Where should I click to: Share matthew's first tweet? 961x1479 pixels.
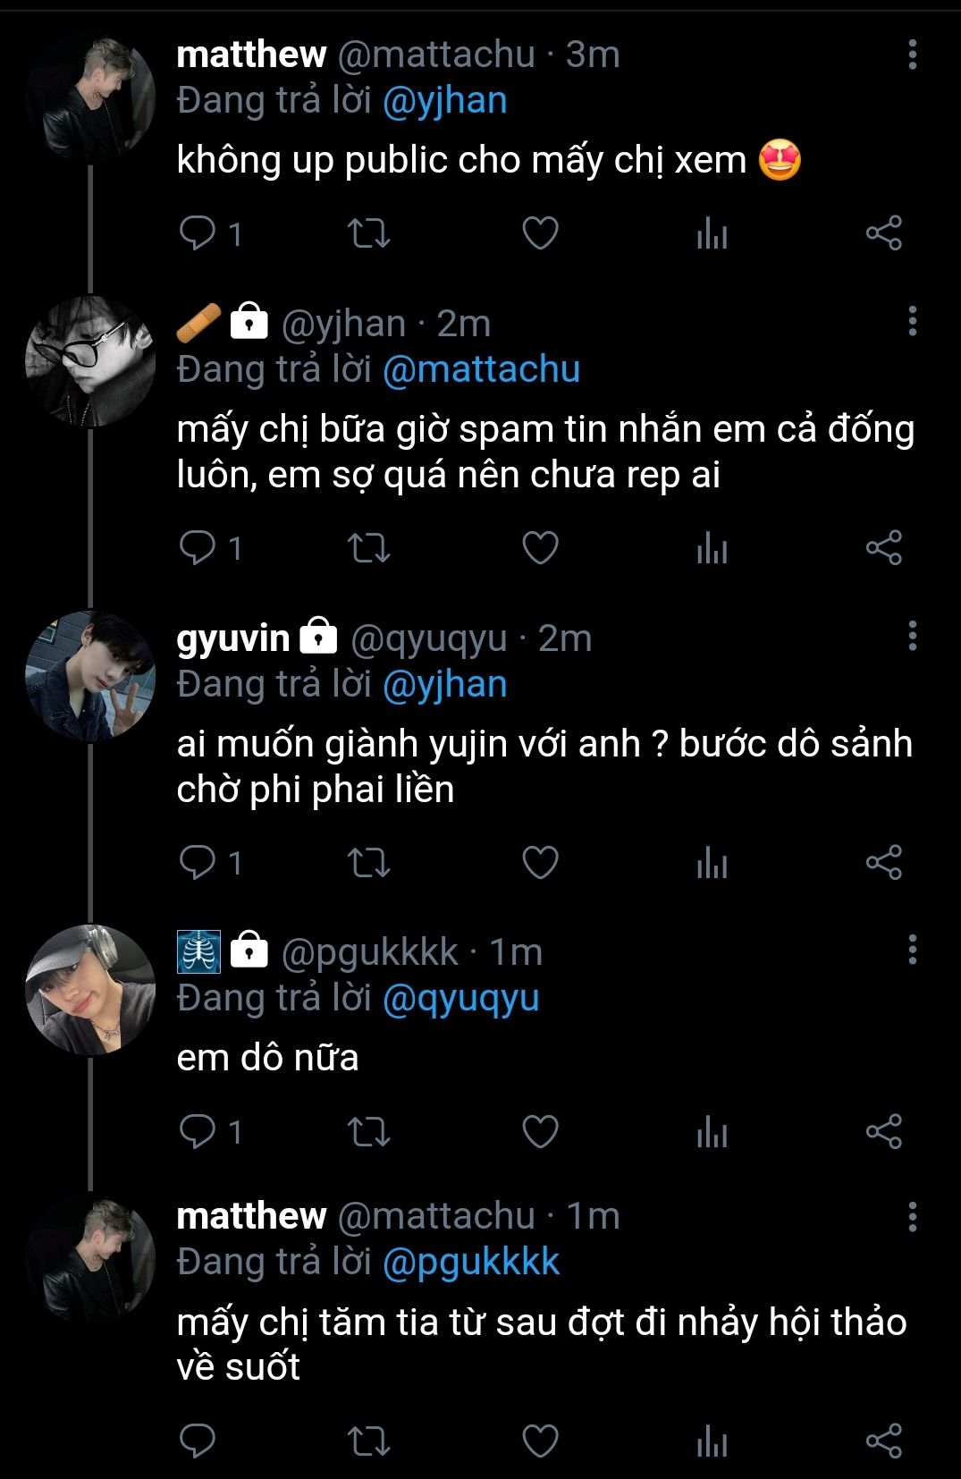coord(883,234)
